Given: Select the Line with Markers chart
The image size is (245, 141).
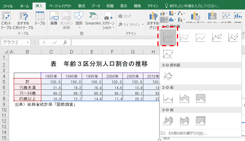Looking at the screenshot, I should tap(217, 38).
